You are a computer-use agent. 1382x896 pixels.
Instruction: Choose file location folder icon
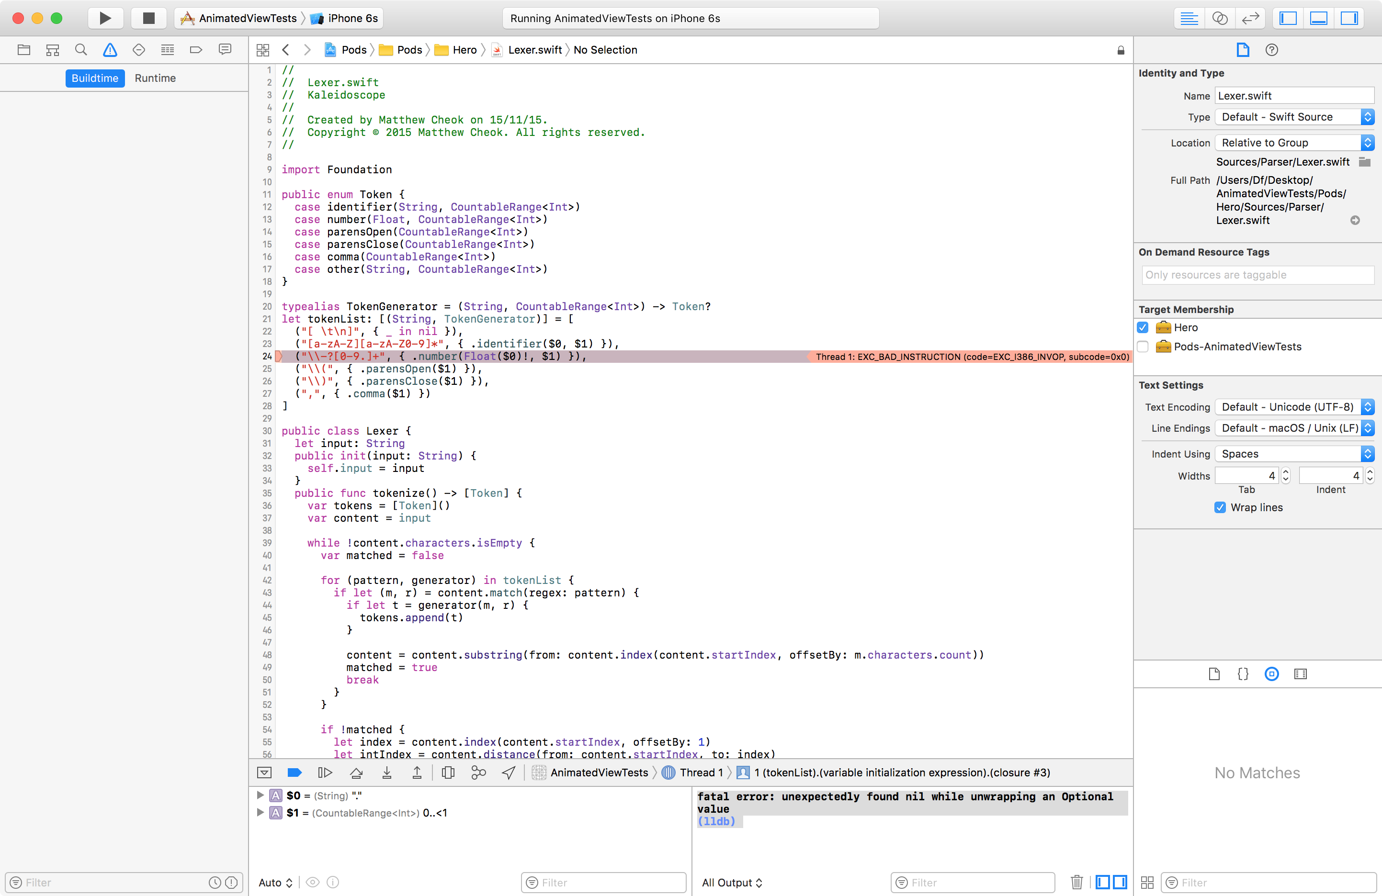[1365, 162]
